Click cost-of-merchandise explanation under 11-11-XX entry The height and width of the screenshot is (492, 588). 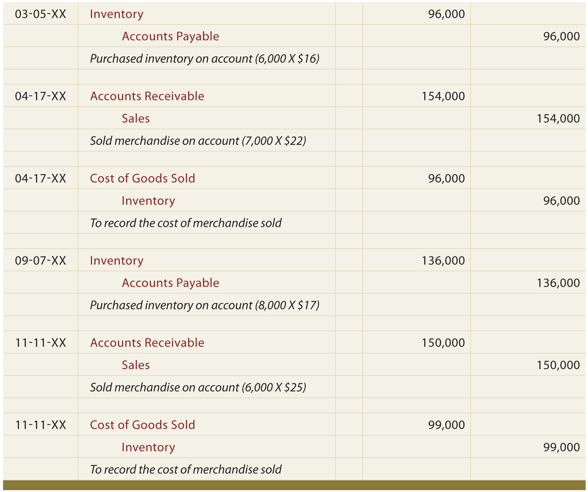click(186, 470)
